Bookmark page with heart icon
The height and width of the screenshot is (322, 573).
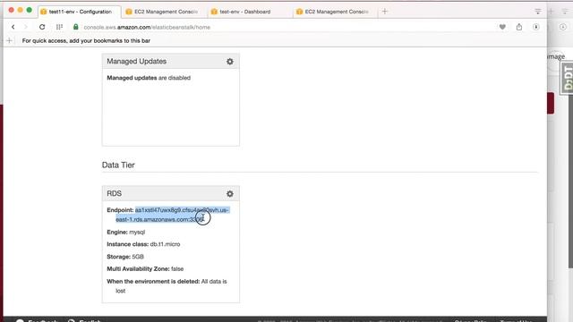tap(502, 27)
